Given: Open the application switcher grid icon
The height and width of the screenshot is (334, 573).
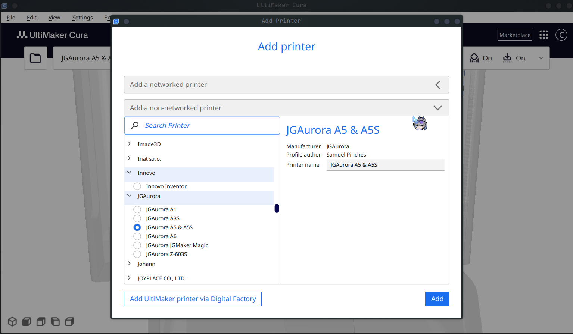Looking at the screenshot, I should pos(544,35).
